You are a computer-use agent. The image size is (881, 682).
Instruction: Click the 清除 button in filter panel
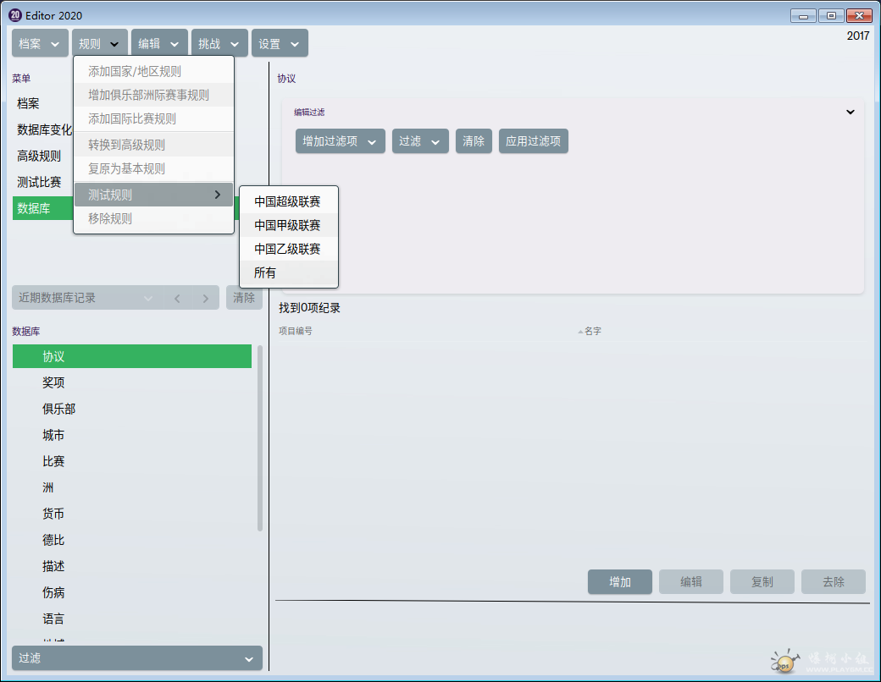pyautogui.click(x=474, y=141)
